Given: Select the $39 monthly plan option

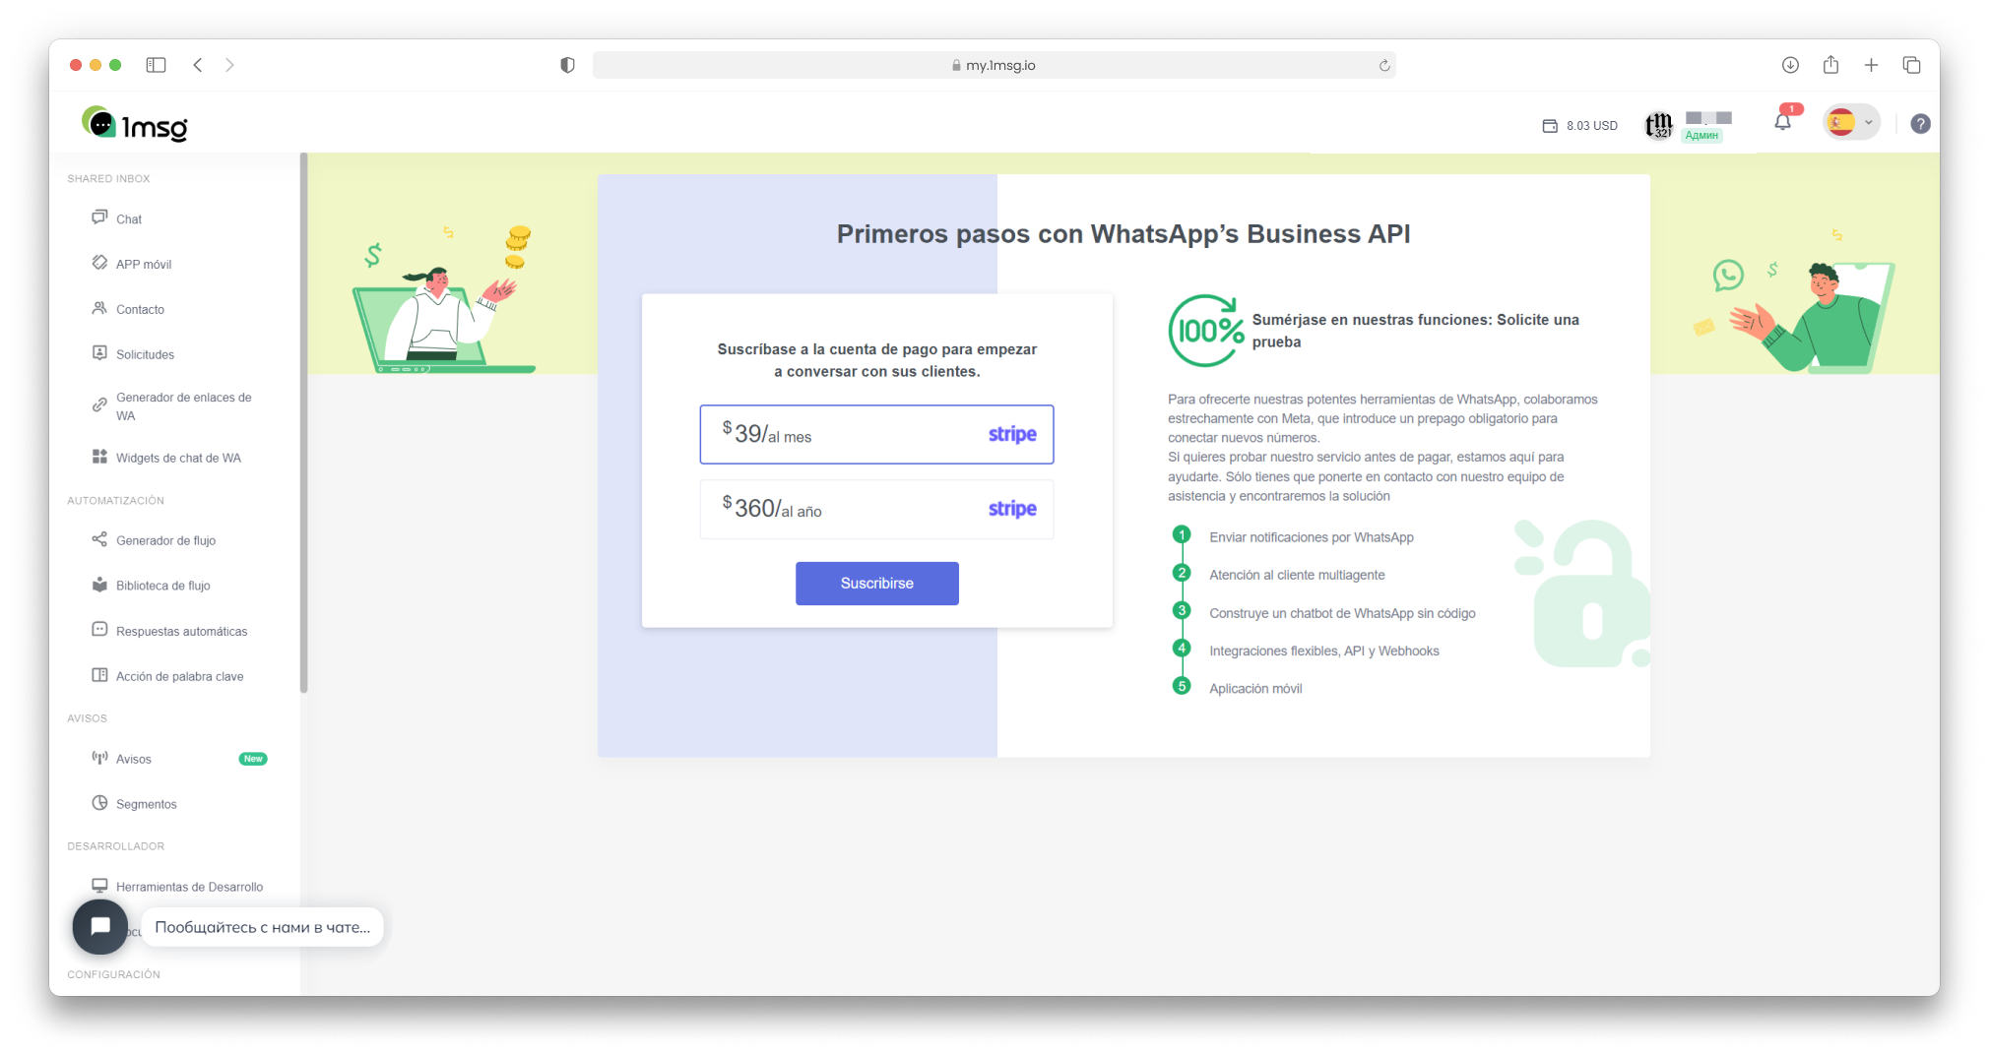Looking at the screenshot, I should click(876, 434).
